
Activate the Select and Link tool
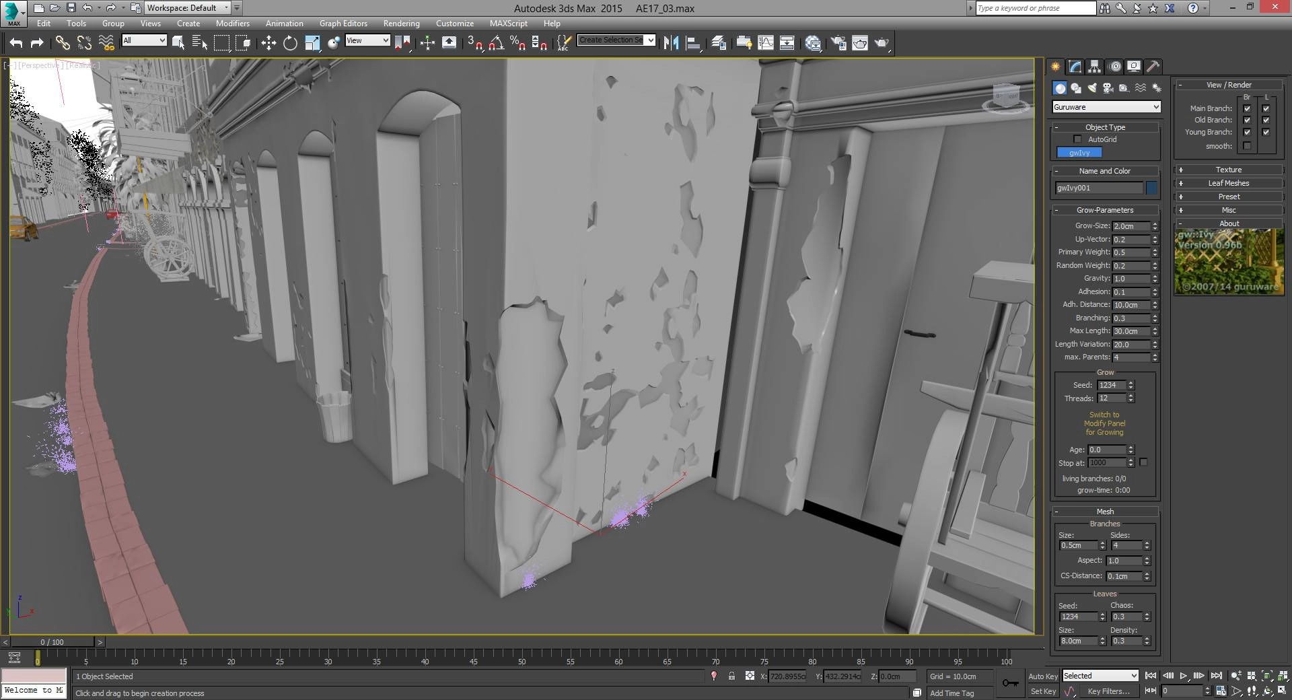click(63, 43)
